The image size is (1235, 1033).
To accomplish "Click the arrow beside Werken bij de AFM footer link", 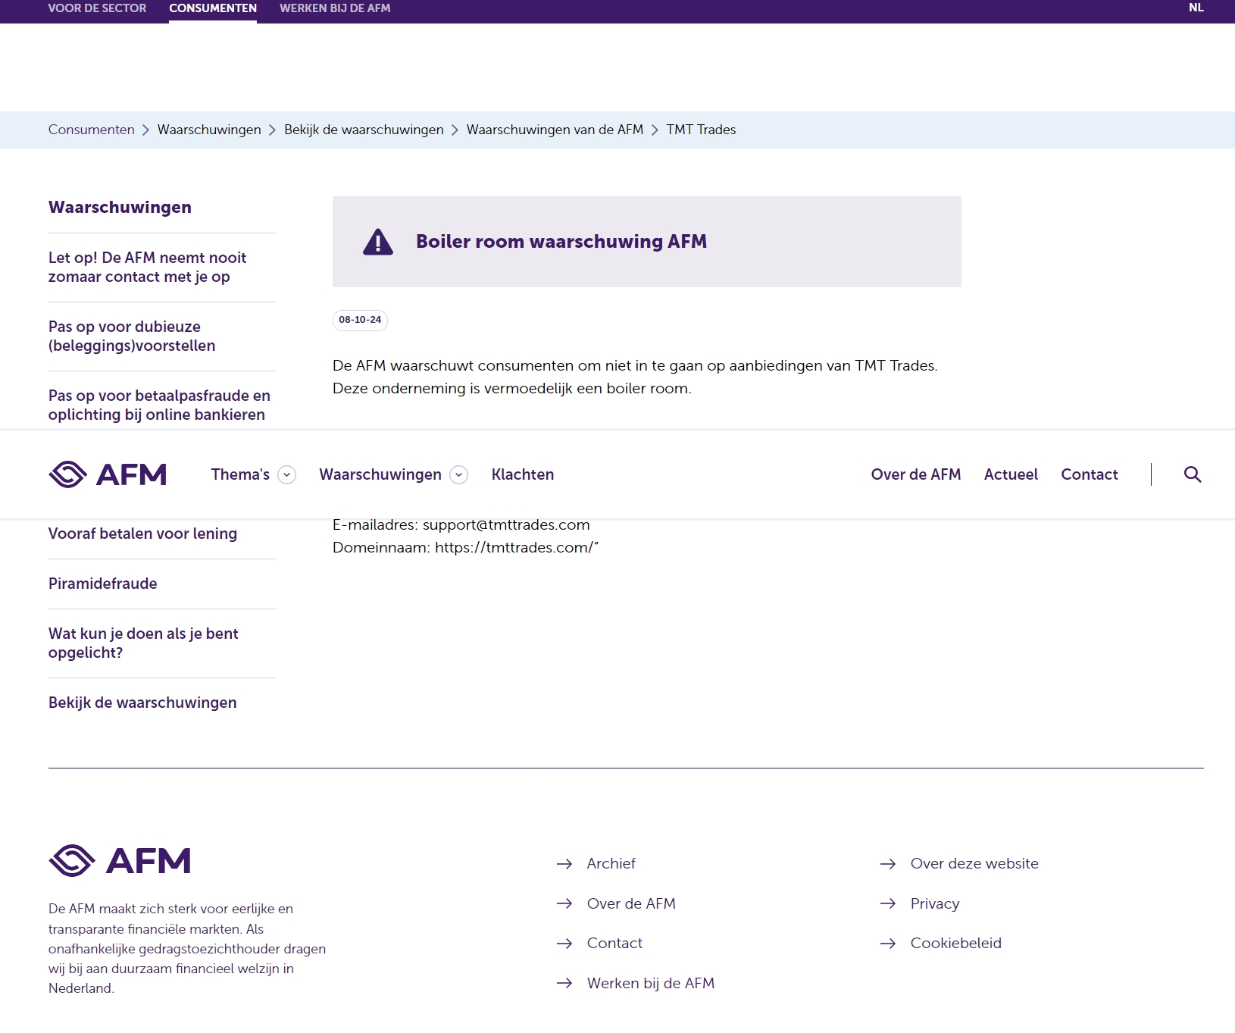I will coord(564,983).
